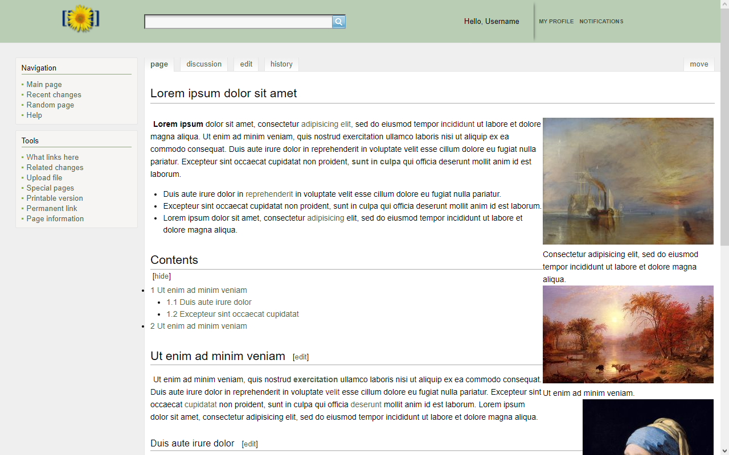Viewport: 729px width, 455px height.
Task: Open Printable version link
Action: click(55, 198)
